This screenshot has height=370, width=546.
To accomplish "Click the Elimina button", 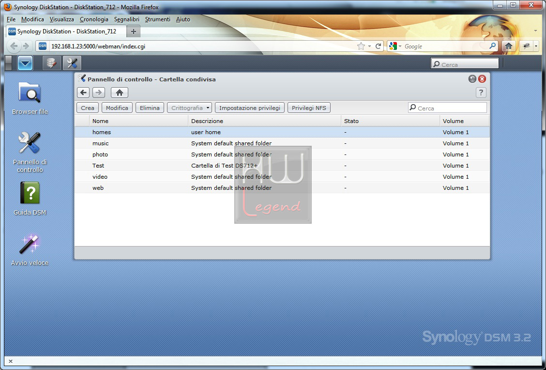I will pos(150,108).
